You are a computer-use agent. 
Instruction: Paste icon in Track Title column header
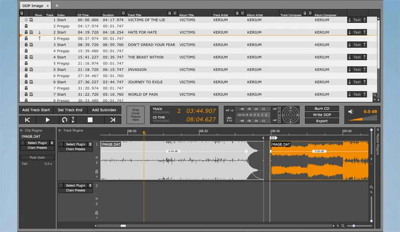coord(169,13)
